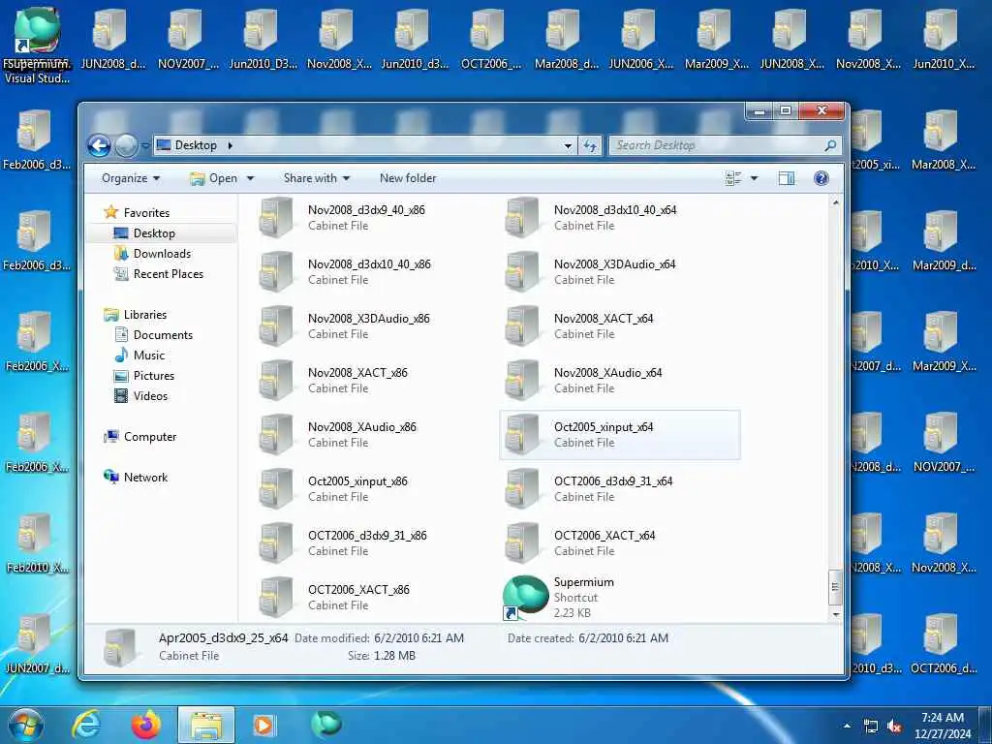Select the Nov2008_XAudio_x64 cabinet file

point(619,381)
